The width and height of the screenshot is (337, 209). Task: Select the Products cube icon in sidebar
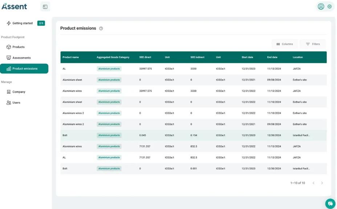click(8, 47)
